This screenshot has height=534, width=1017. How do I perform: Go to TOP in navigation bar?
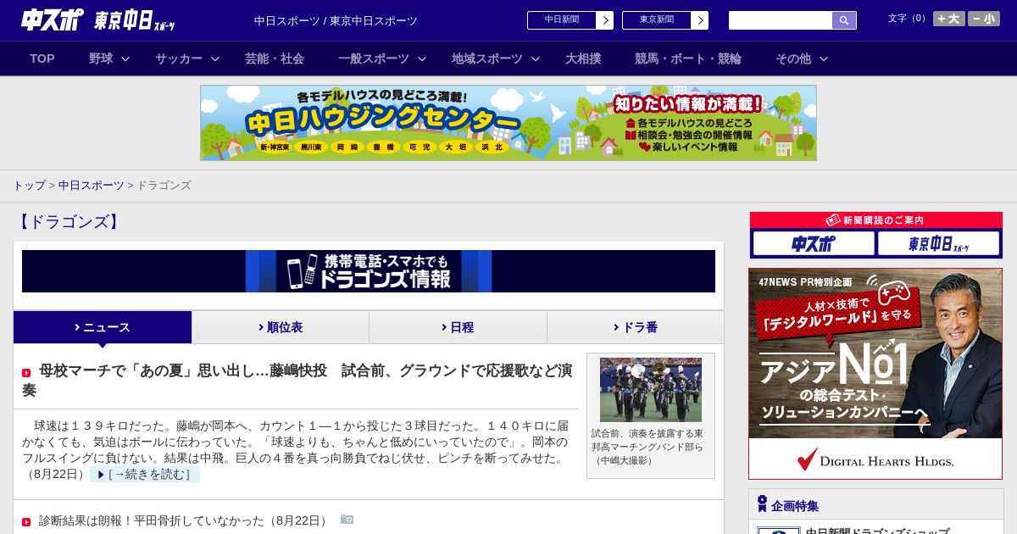coord(42,58)
